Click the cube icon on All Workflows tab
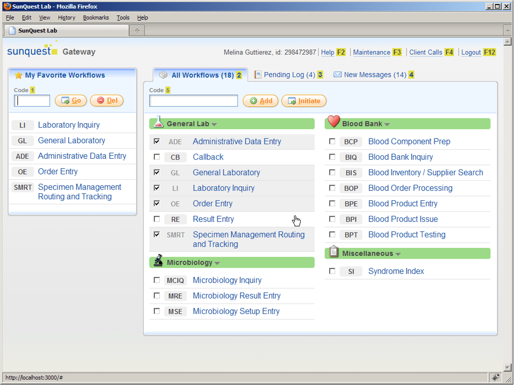 pyautogui.click(x=163, y=75)
